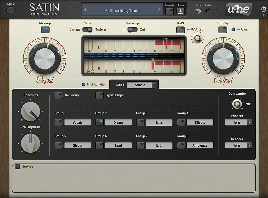268x198 pixels.
Task: Open the preset browser with the Presets icon
Action: click(x=169, y=11)
